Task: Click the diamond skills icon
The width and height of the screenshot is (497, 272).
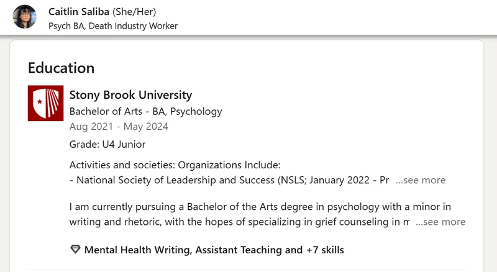Action: pyautogui.click(x=75, y=250)
